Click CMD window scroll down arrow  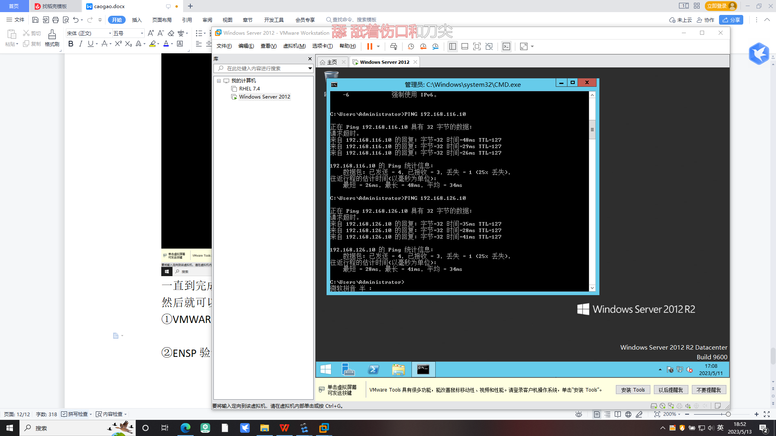coord(592,288)
